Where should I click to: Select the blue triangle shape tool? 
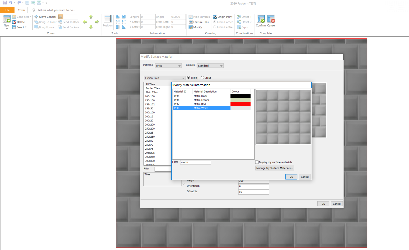click(124, 27)
